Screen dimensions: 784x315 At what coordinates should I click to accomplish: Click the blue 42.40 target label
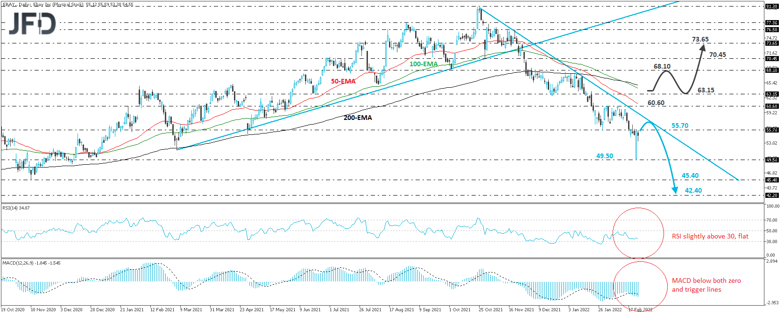[693, 190]
